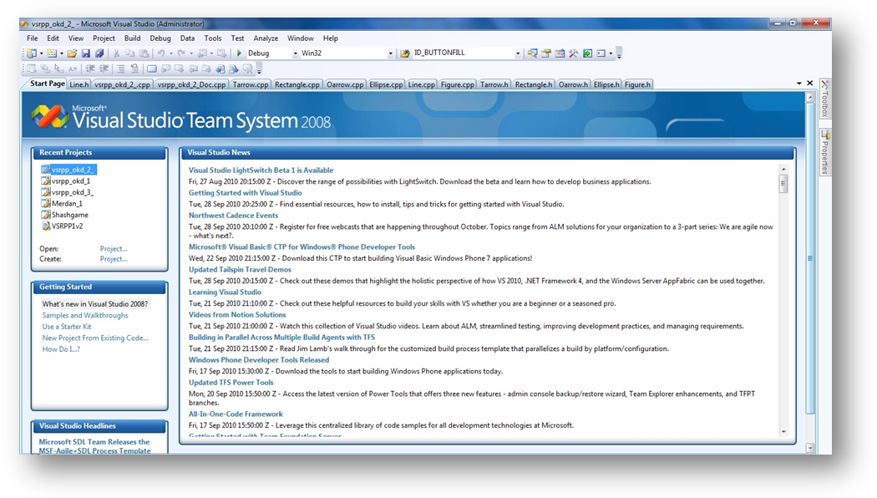
Task: Click the Open File folder icon
Action: [x=72, y=53]
